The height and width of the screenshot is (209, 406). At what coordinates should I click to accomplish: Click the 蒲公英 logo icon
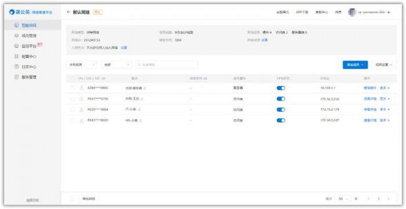pos(12,12)
